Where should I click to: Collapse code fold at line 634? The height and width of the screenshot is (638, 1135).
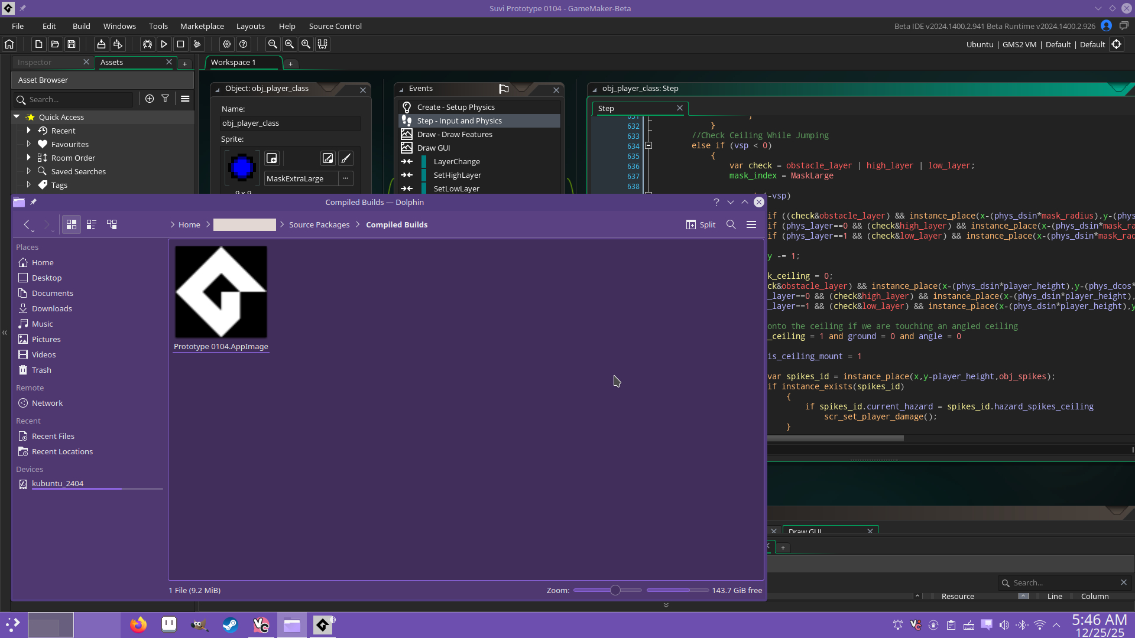point(648,146)
